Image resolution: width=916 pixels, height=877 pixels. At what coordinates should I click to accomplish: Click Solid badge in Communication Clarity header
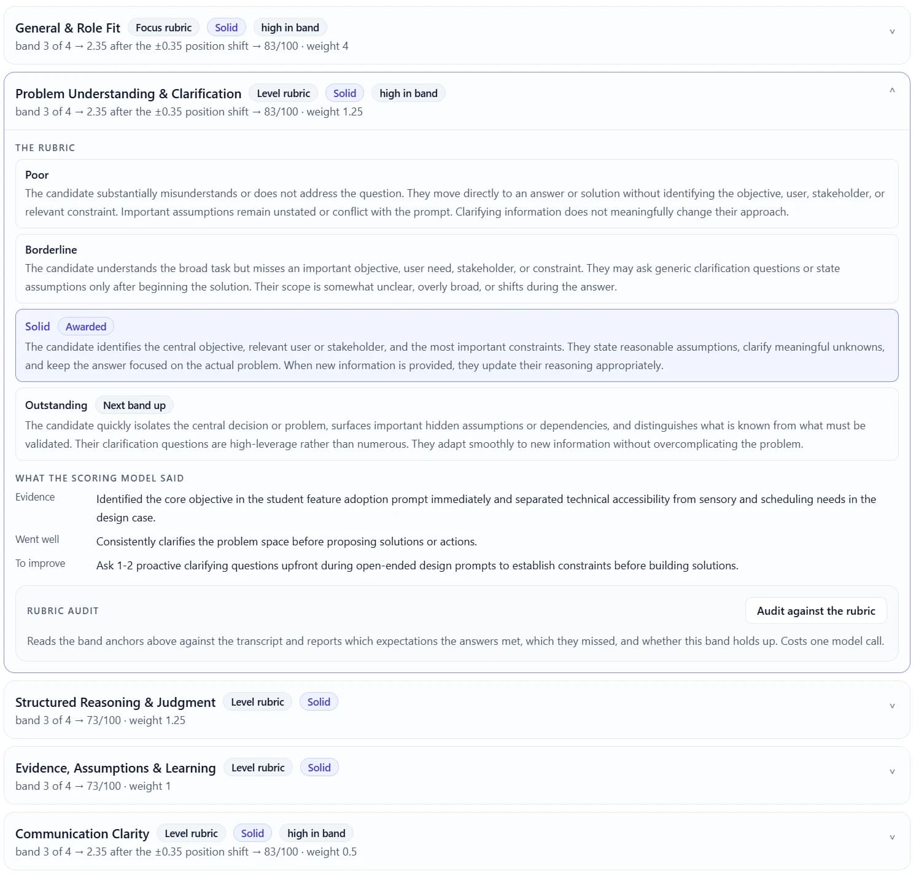(x=252, y=833)
